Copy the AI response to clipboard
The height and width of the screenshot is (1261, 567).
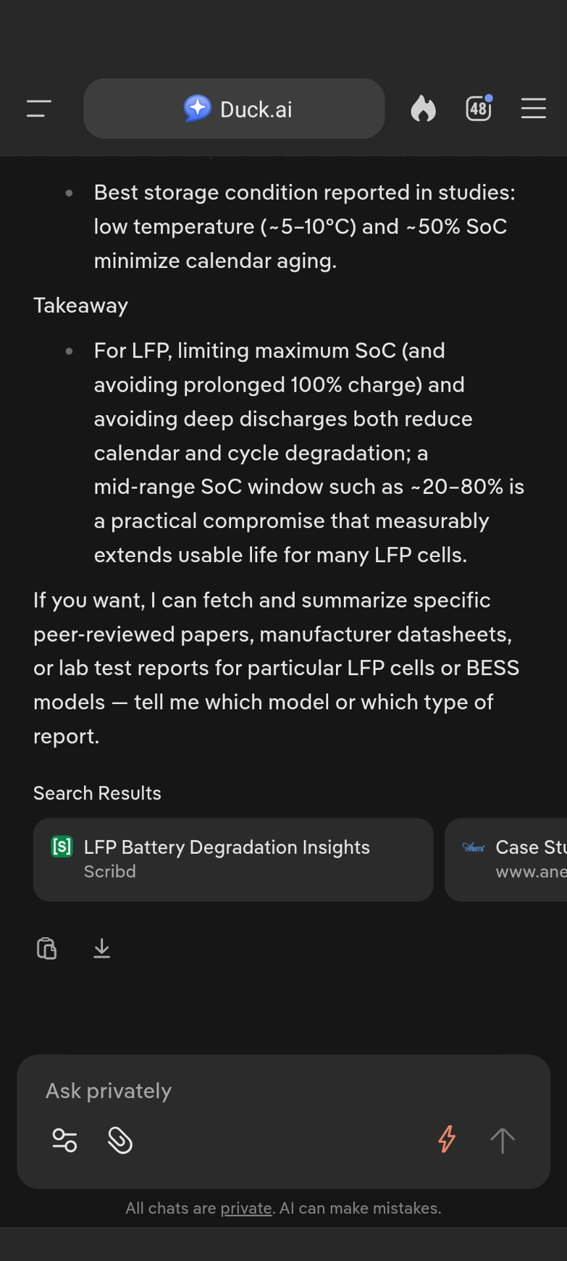[47, 948]
